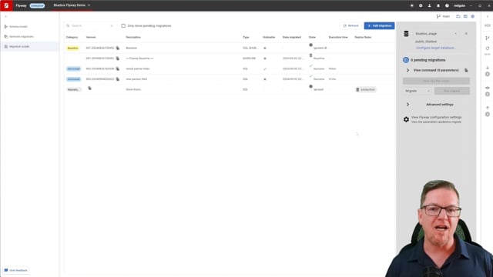Expand the VCS right panel chevron
Viewport: 493px width, 277px height.
488,16
